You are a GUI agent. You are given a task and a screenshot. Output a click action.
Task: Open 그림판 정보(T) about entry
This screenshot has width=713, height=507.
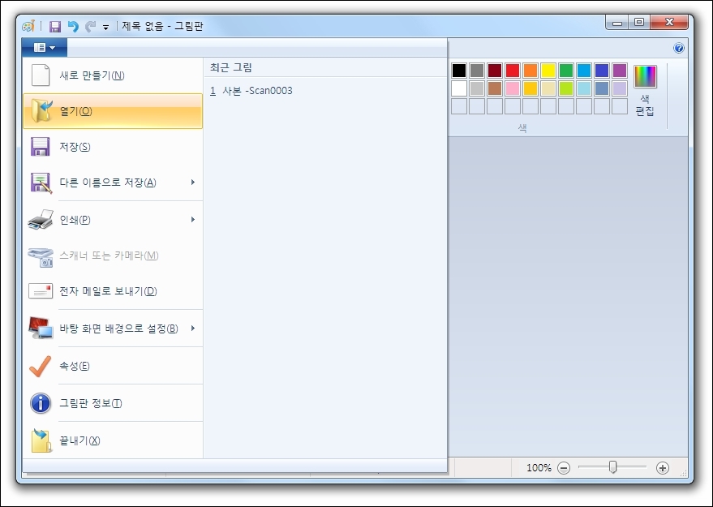coord(112,403)
